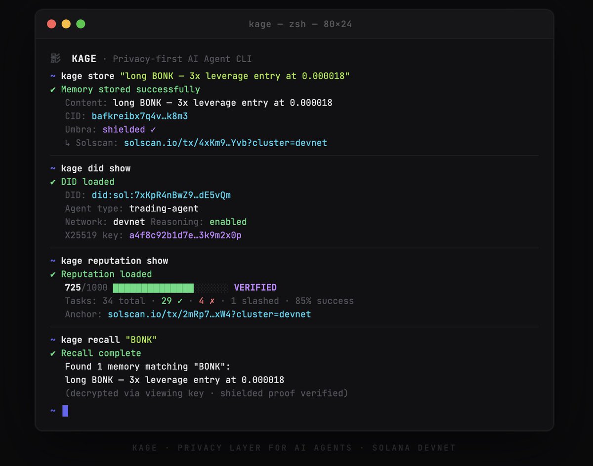Click the KAGE kanji logo glyph
The width and height of the screenshot is (593, 466).
pos(55,59)
